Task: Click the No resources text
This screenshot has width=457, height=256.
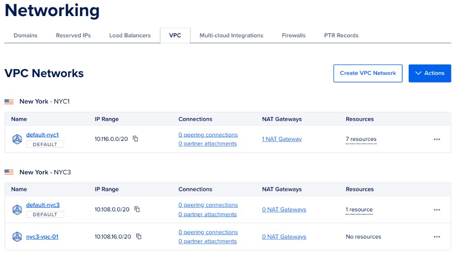Action: 363,237
